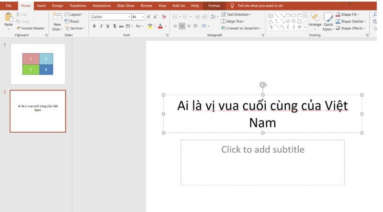Image resolution: width=383 pixels, height=212 pixels.
Task: Toggle Italic formatting
Action: (x=101, y=26)
